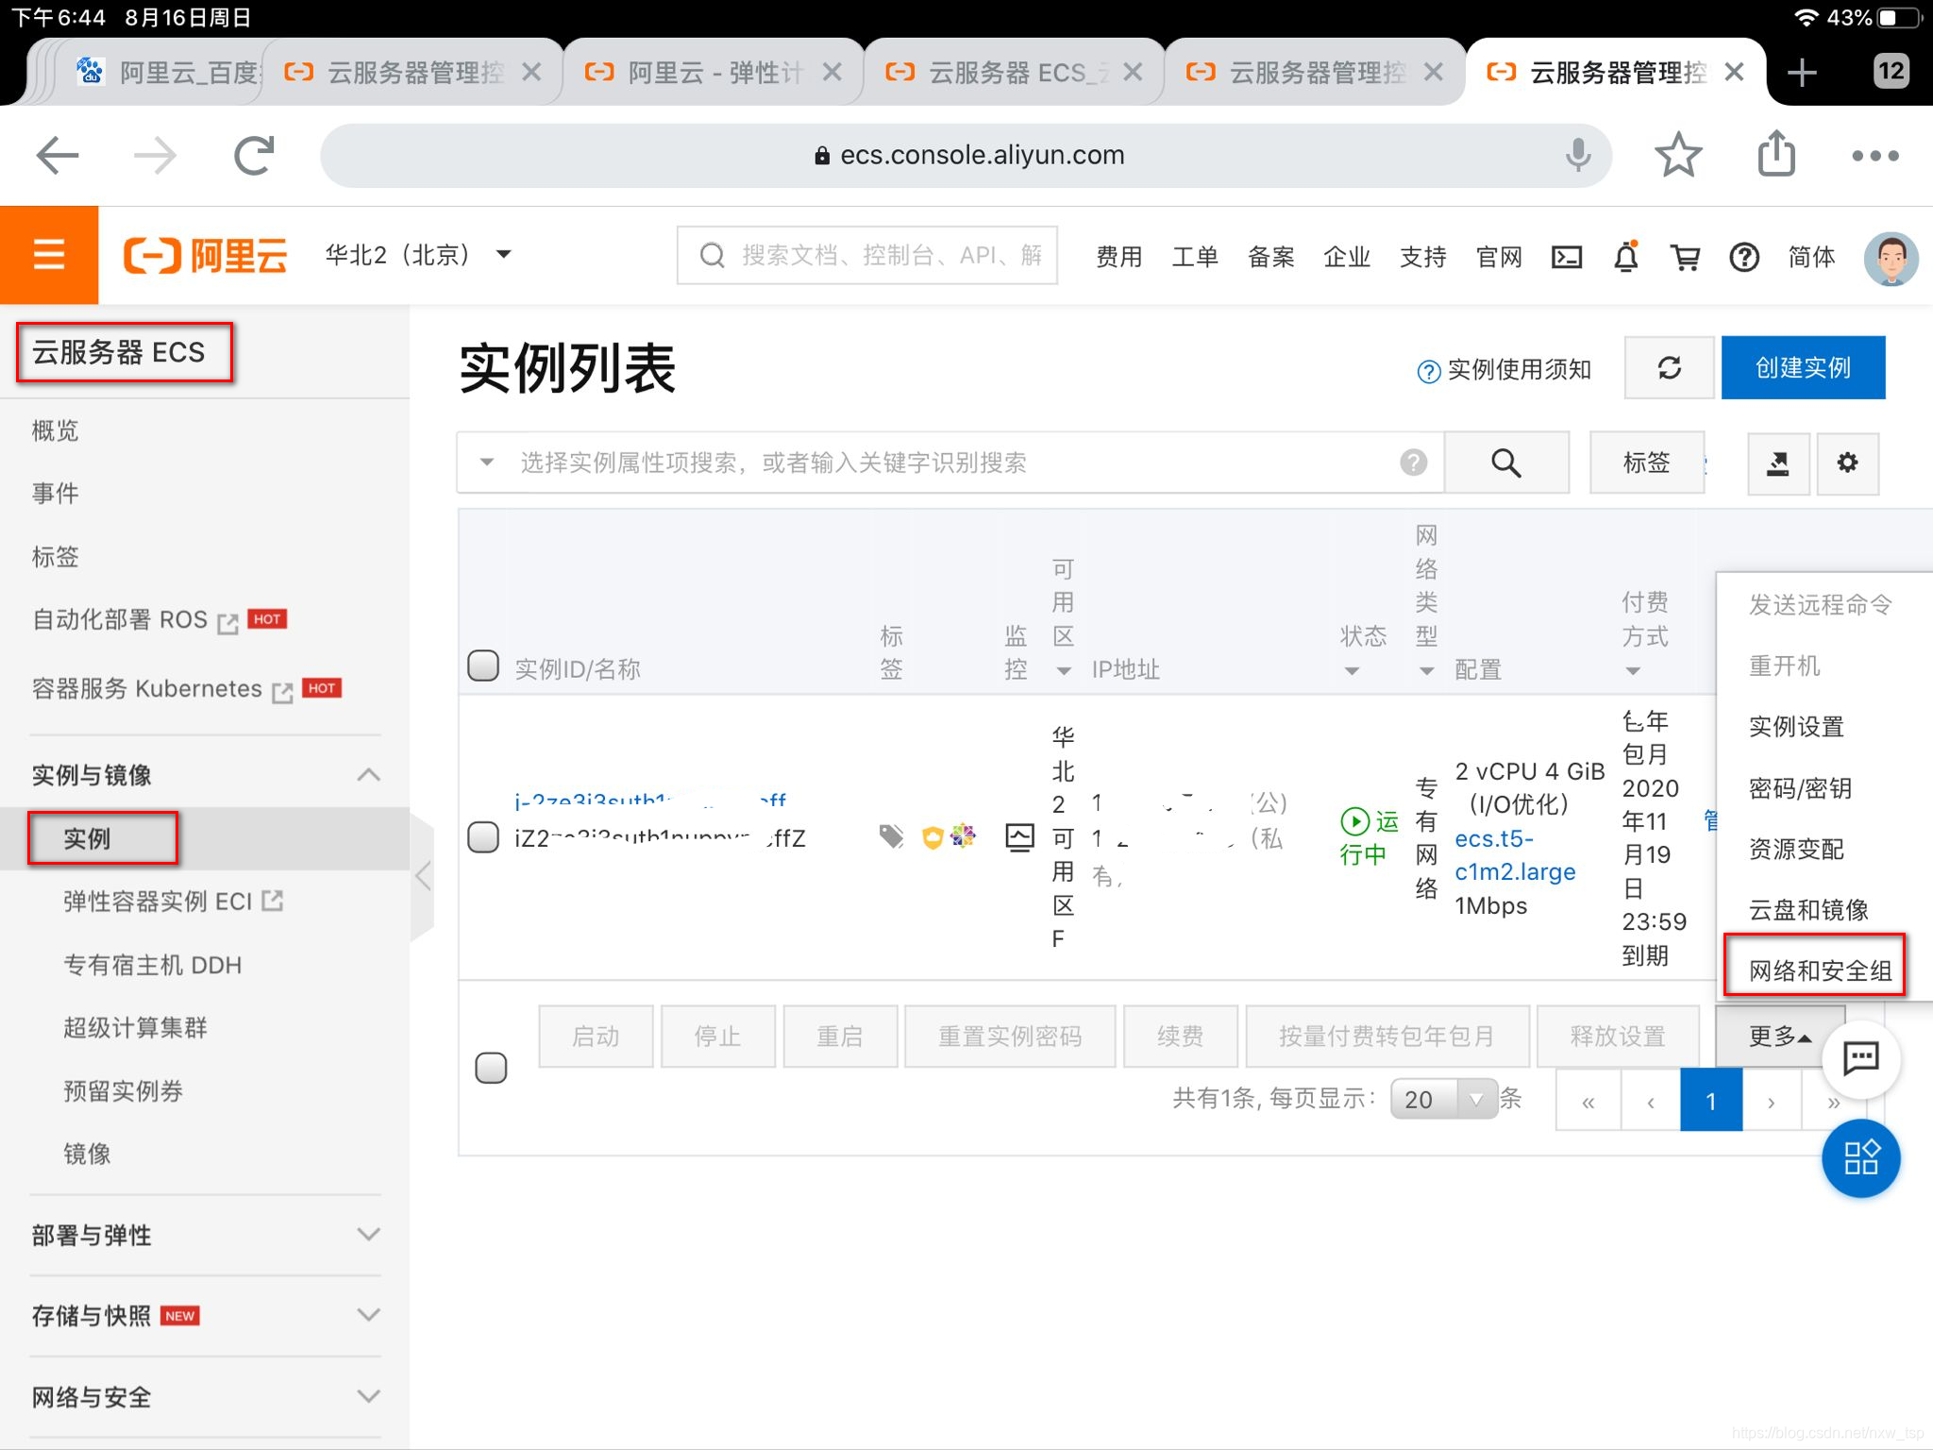The height and width of the screenshot is (1450, 1933).
Task: Open the 可用区 column filter
Action: [x=1064, y=671]
